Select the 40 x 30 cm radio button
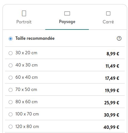 pyautogui.click(x=11, y=65)
